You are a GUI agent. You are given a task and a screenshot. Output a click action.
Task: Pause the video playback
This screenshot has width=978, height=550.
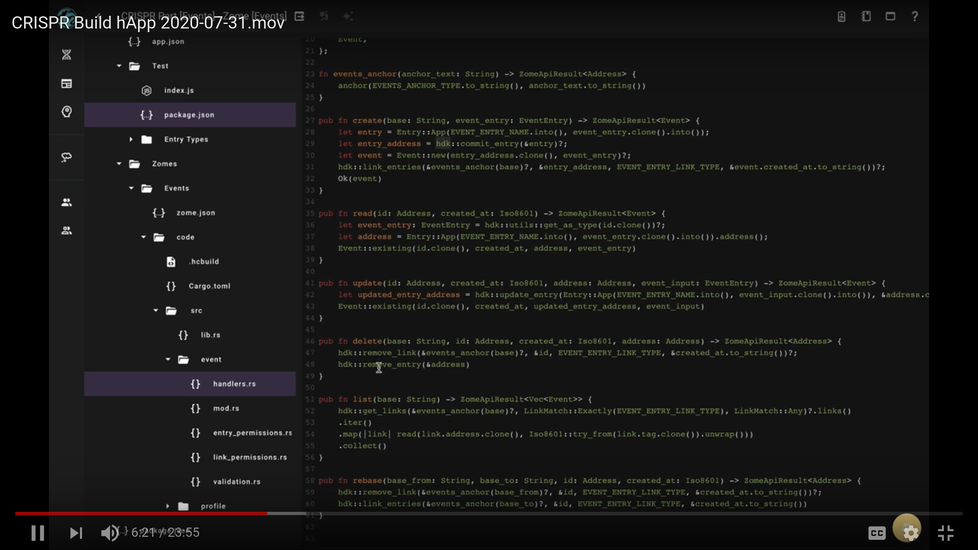(38, 533)
